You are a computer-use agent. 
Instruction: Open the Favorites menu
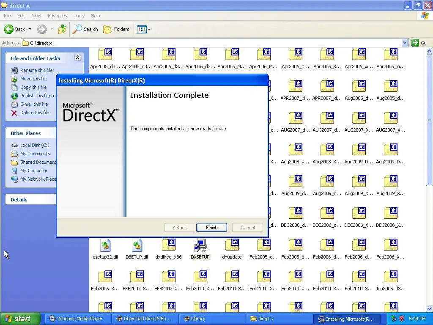pos(57,16)
